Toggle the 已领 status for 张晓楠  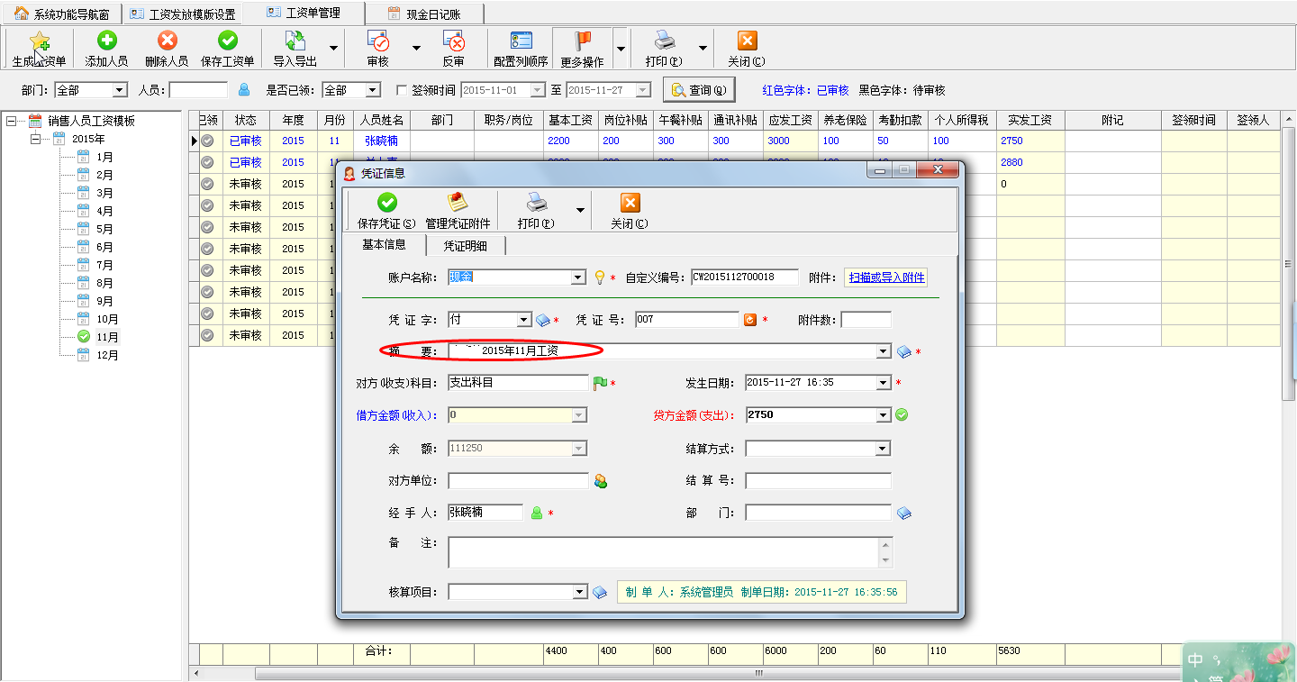pyautogui.click(x=206, y=141)
